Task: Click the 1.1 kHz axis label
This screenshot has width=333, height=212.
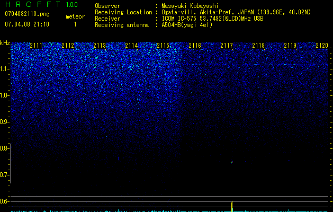Action: [4, 69]
